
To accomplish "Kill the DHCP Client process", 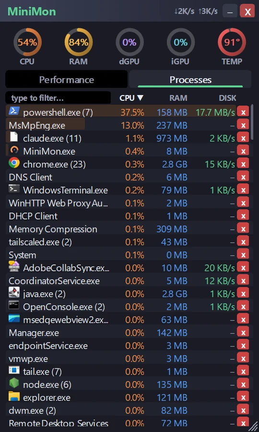I will 243,216.
